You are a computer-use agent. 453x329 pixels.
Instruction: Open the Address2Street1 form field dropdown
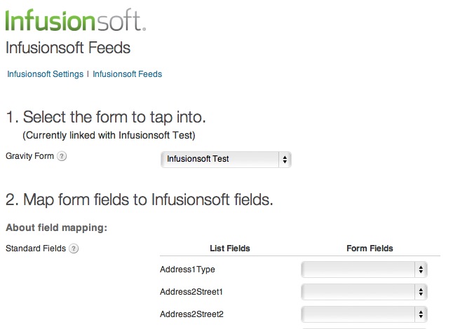tap(364, 292)
